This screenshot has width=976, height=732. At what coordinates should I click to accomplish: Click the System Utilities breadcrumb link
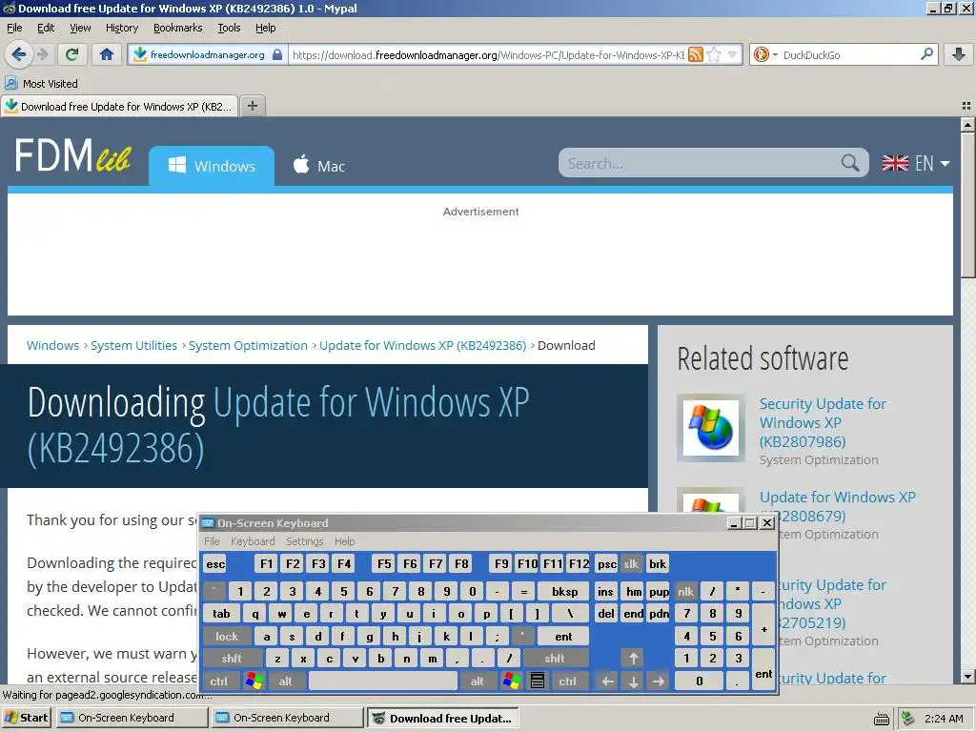click(x=133, y=345)
